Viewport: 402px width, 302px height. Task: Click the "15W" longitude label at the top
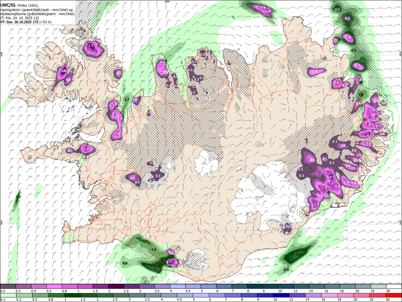tap(333, 2)
